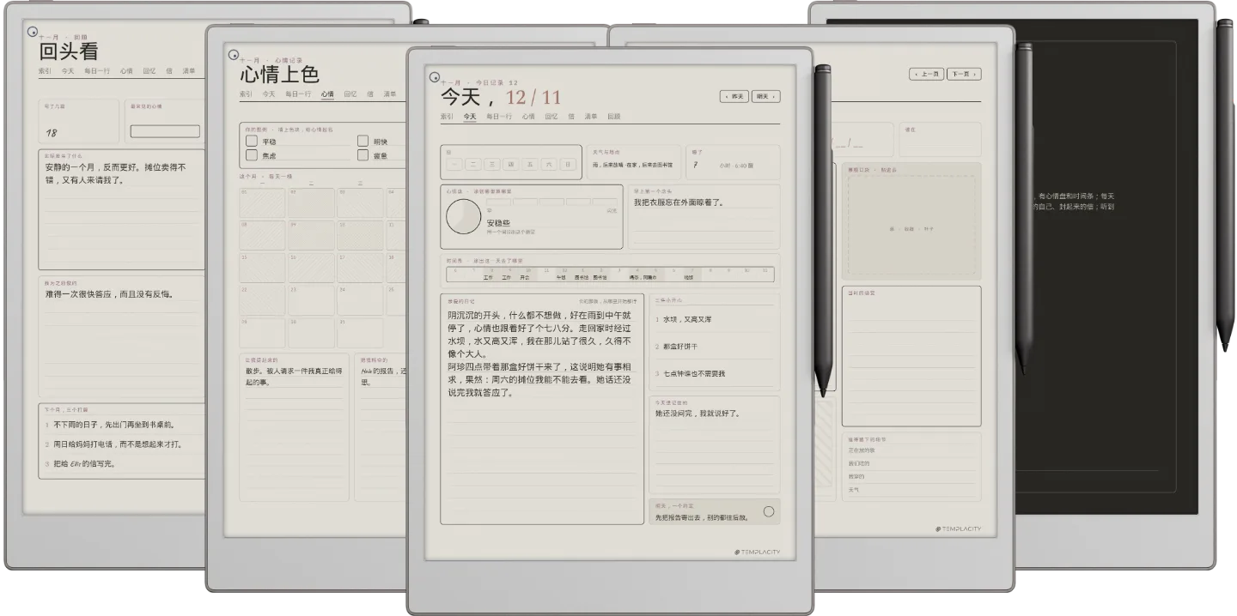Select weekday box 三 on 今天 page

coord(492,164)
